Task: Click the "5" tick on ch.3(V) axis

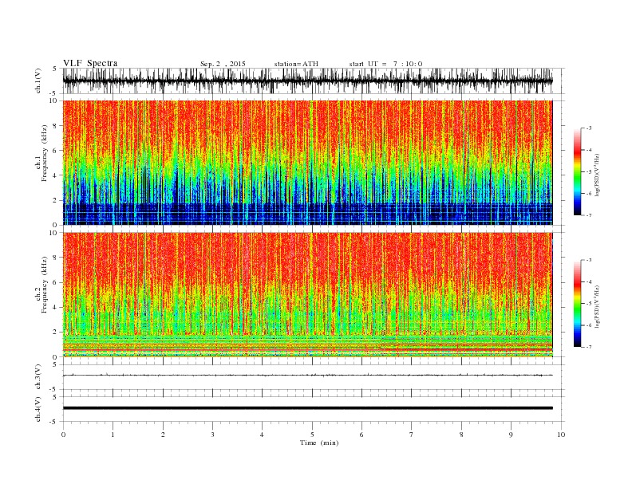Action: (x=55, y=364)
